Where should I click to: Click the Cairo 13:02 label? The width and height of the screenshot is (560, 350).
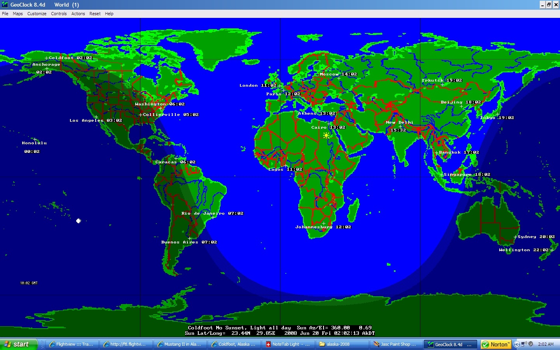[328, 128]
